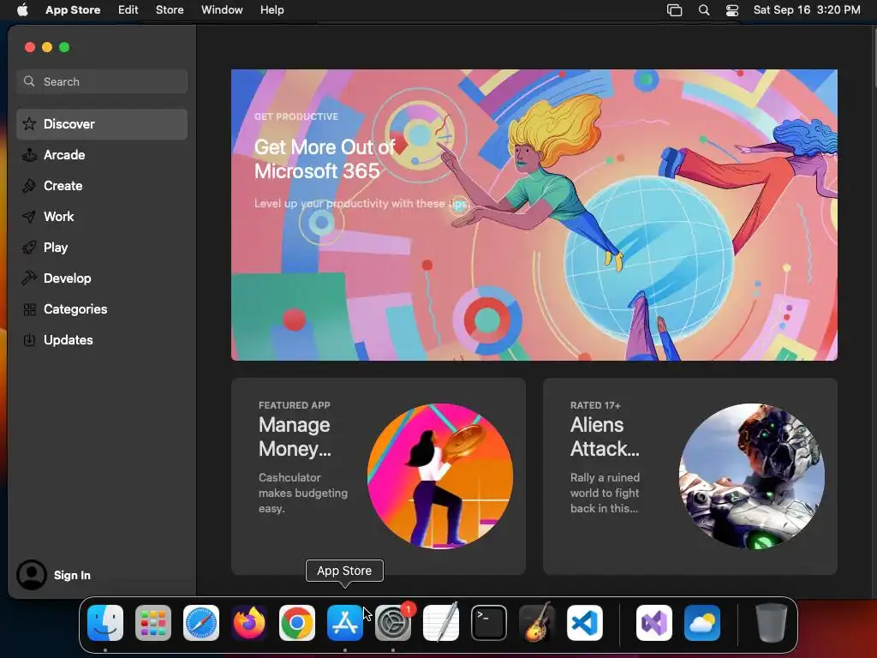
Task: Open the App Store menu
Action: tap(73, 10)
